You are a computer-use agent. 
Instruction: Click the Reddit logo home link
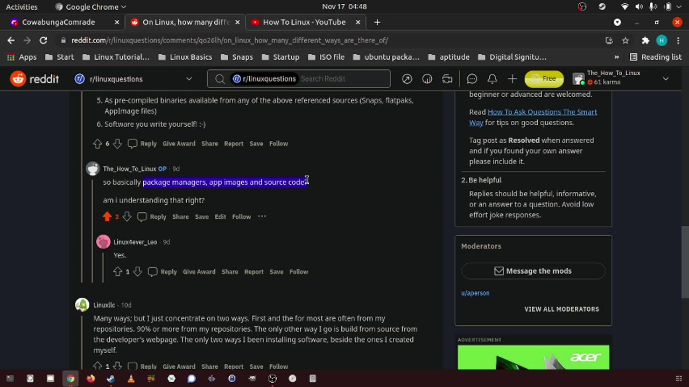(34, 78)
